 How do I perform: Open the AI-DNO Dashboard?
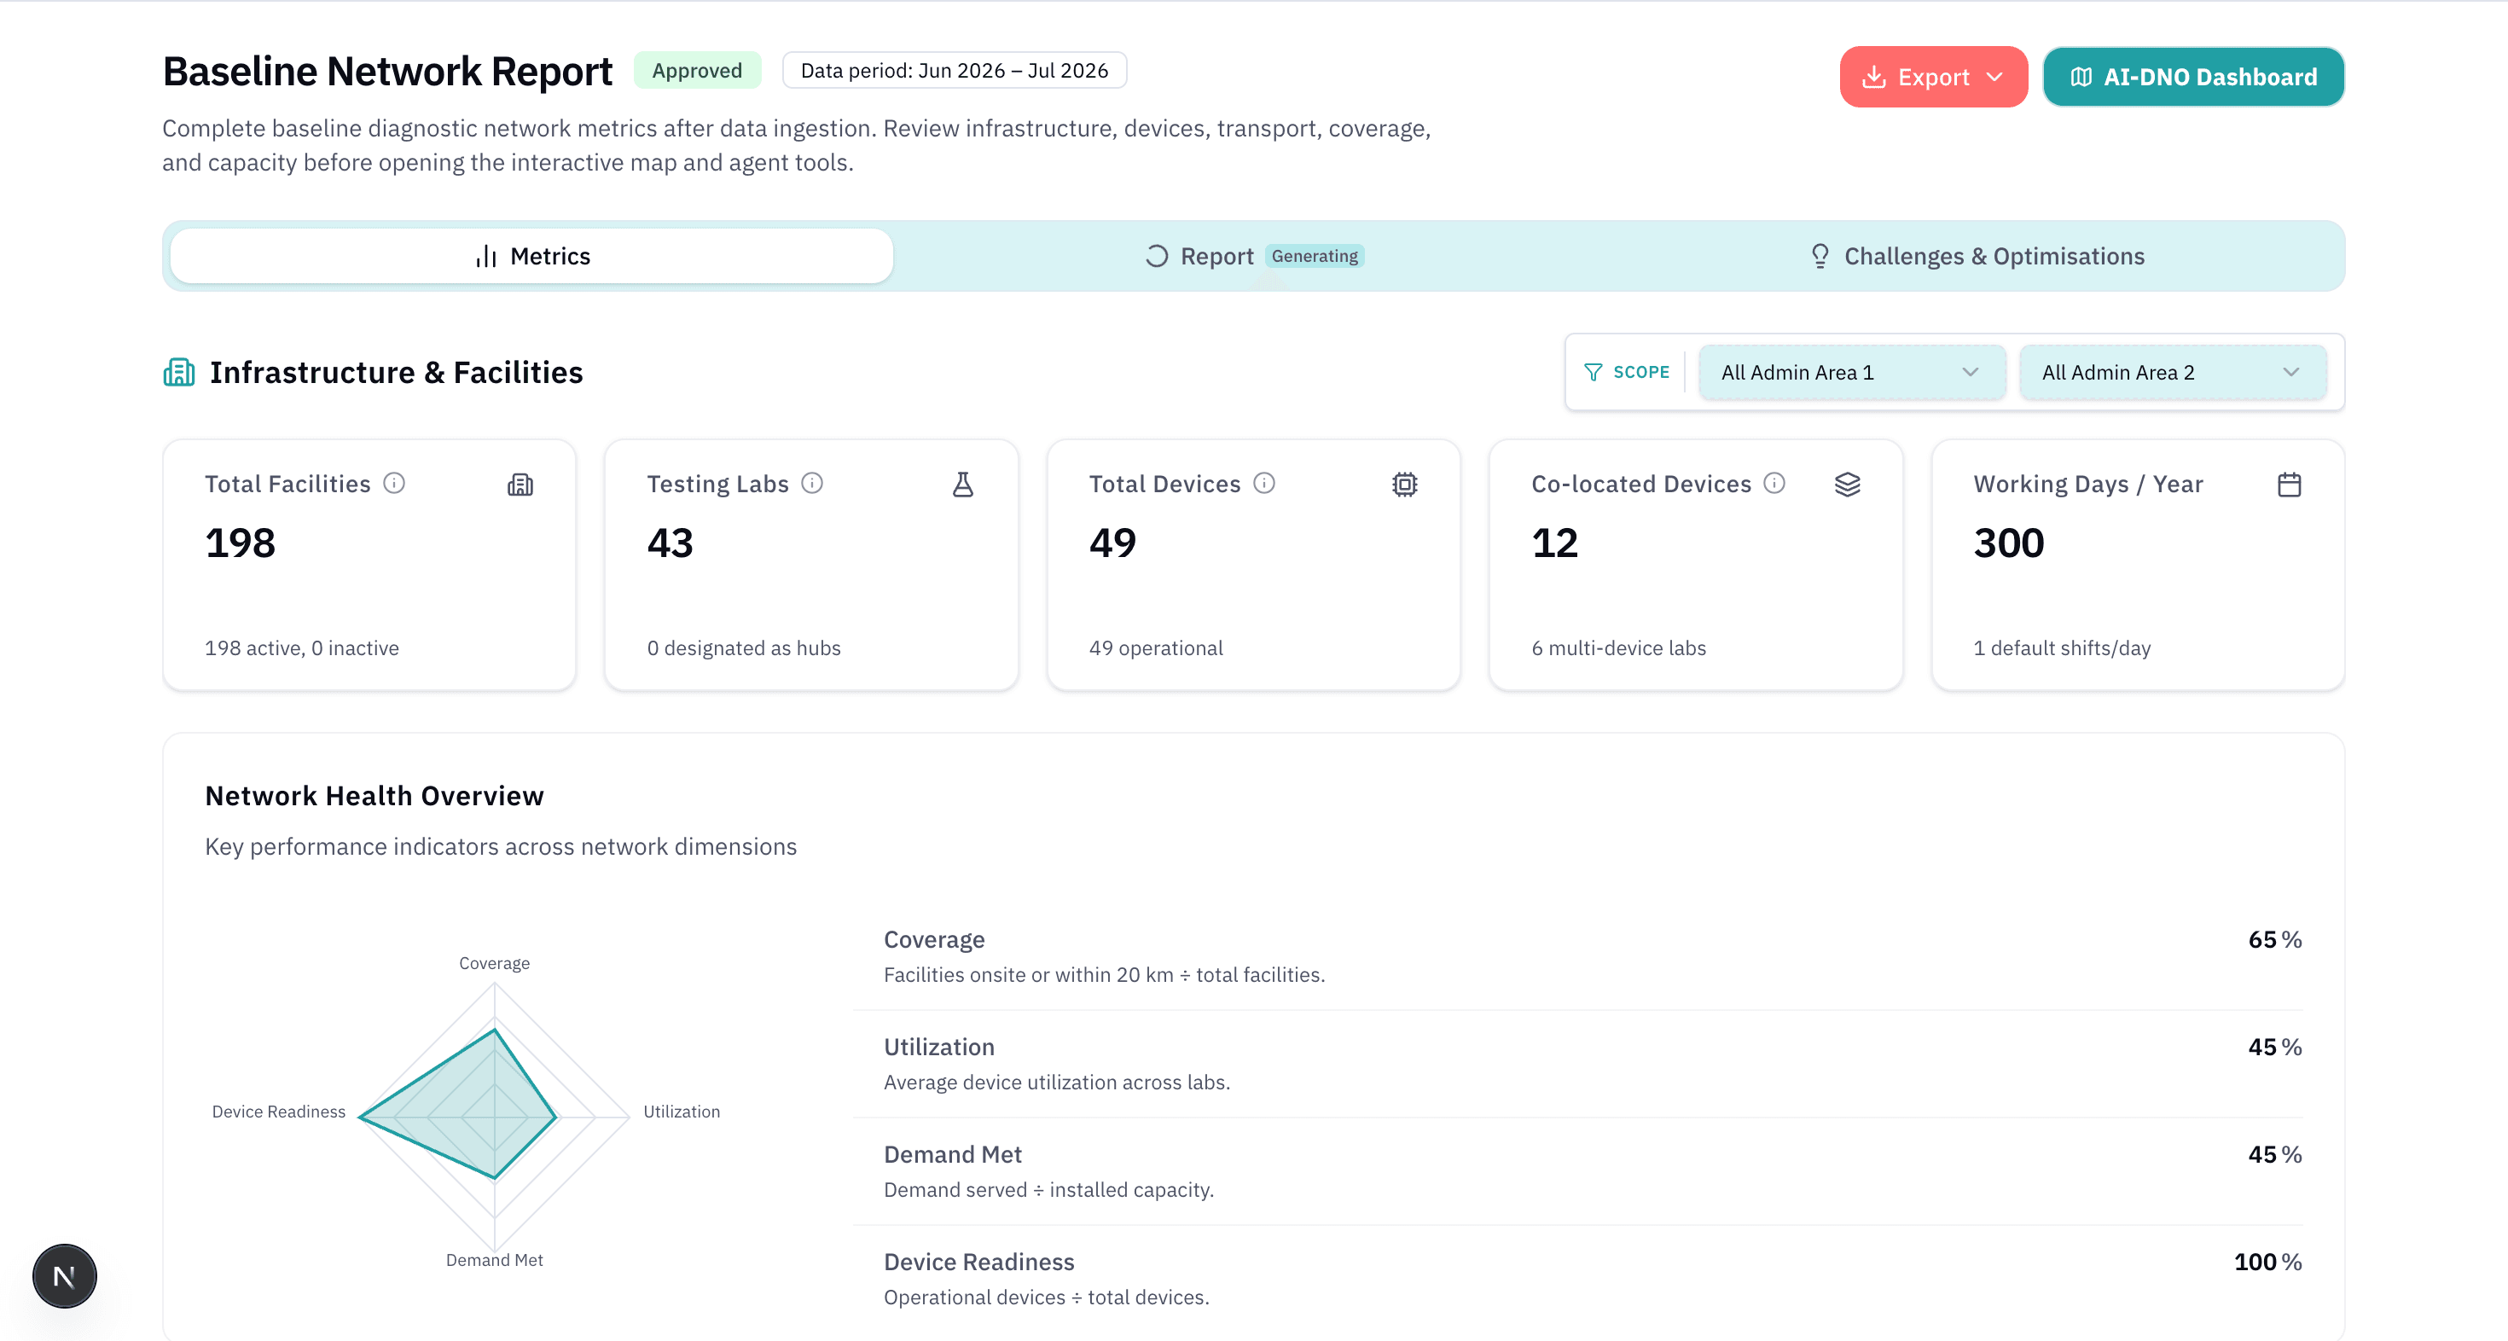[2192, 77]
